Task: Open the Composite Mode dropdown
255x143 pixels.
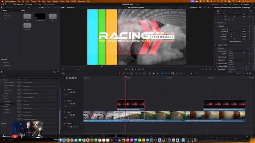Action: [x=237, y=51]
